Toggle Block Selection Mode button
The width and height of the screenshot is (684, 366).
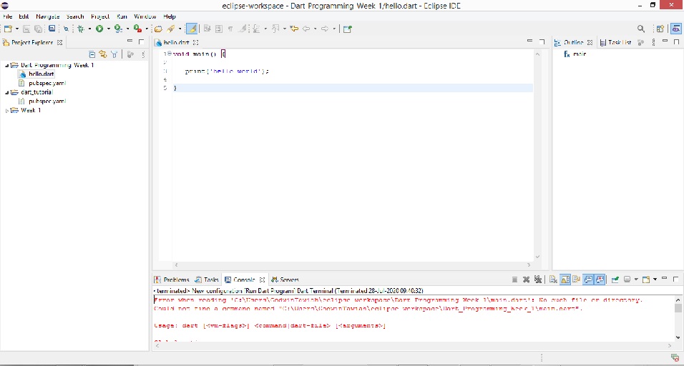tap(218, 29)
